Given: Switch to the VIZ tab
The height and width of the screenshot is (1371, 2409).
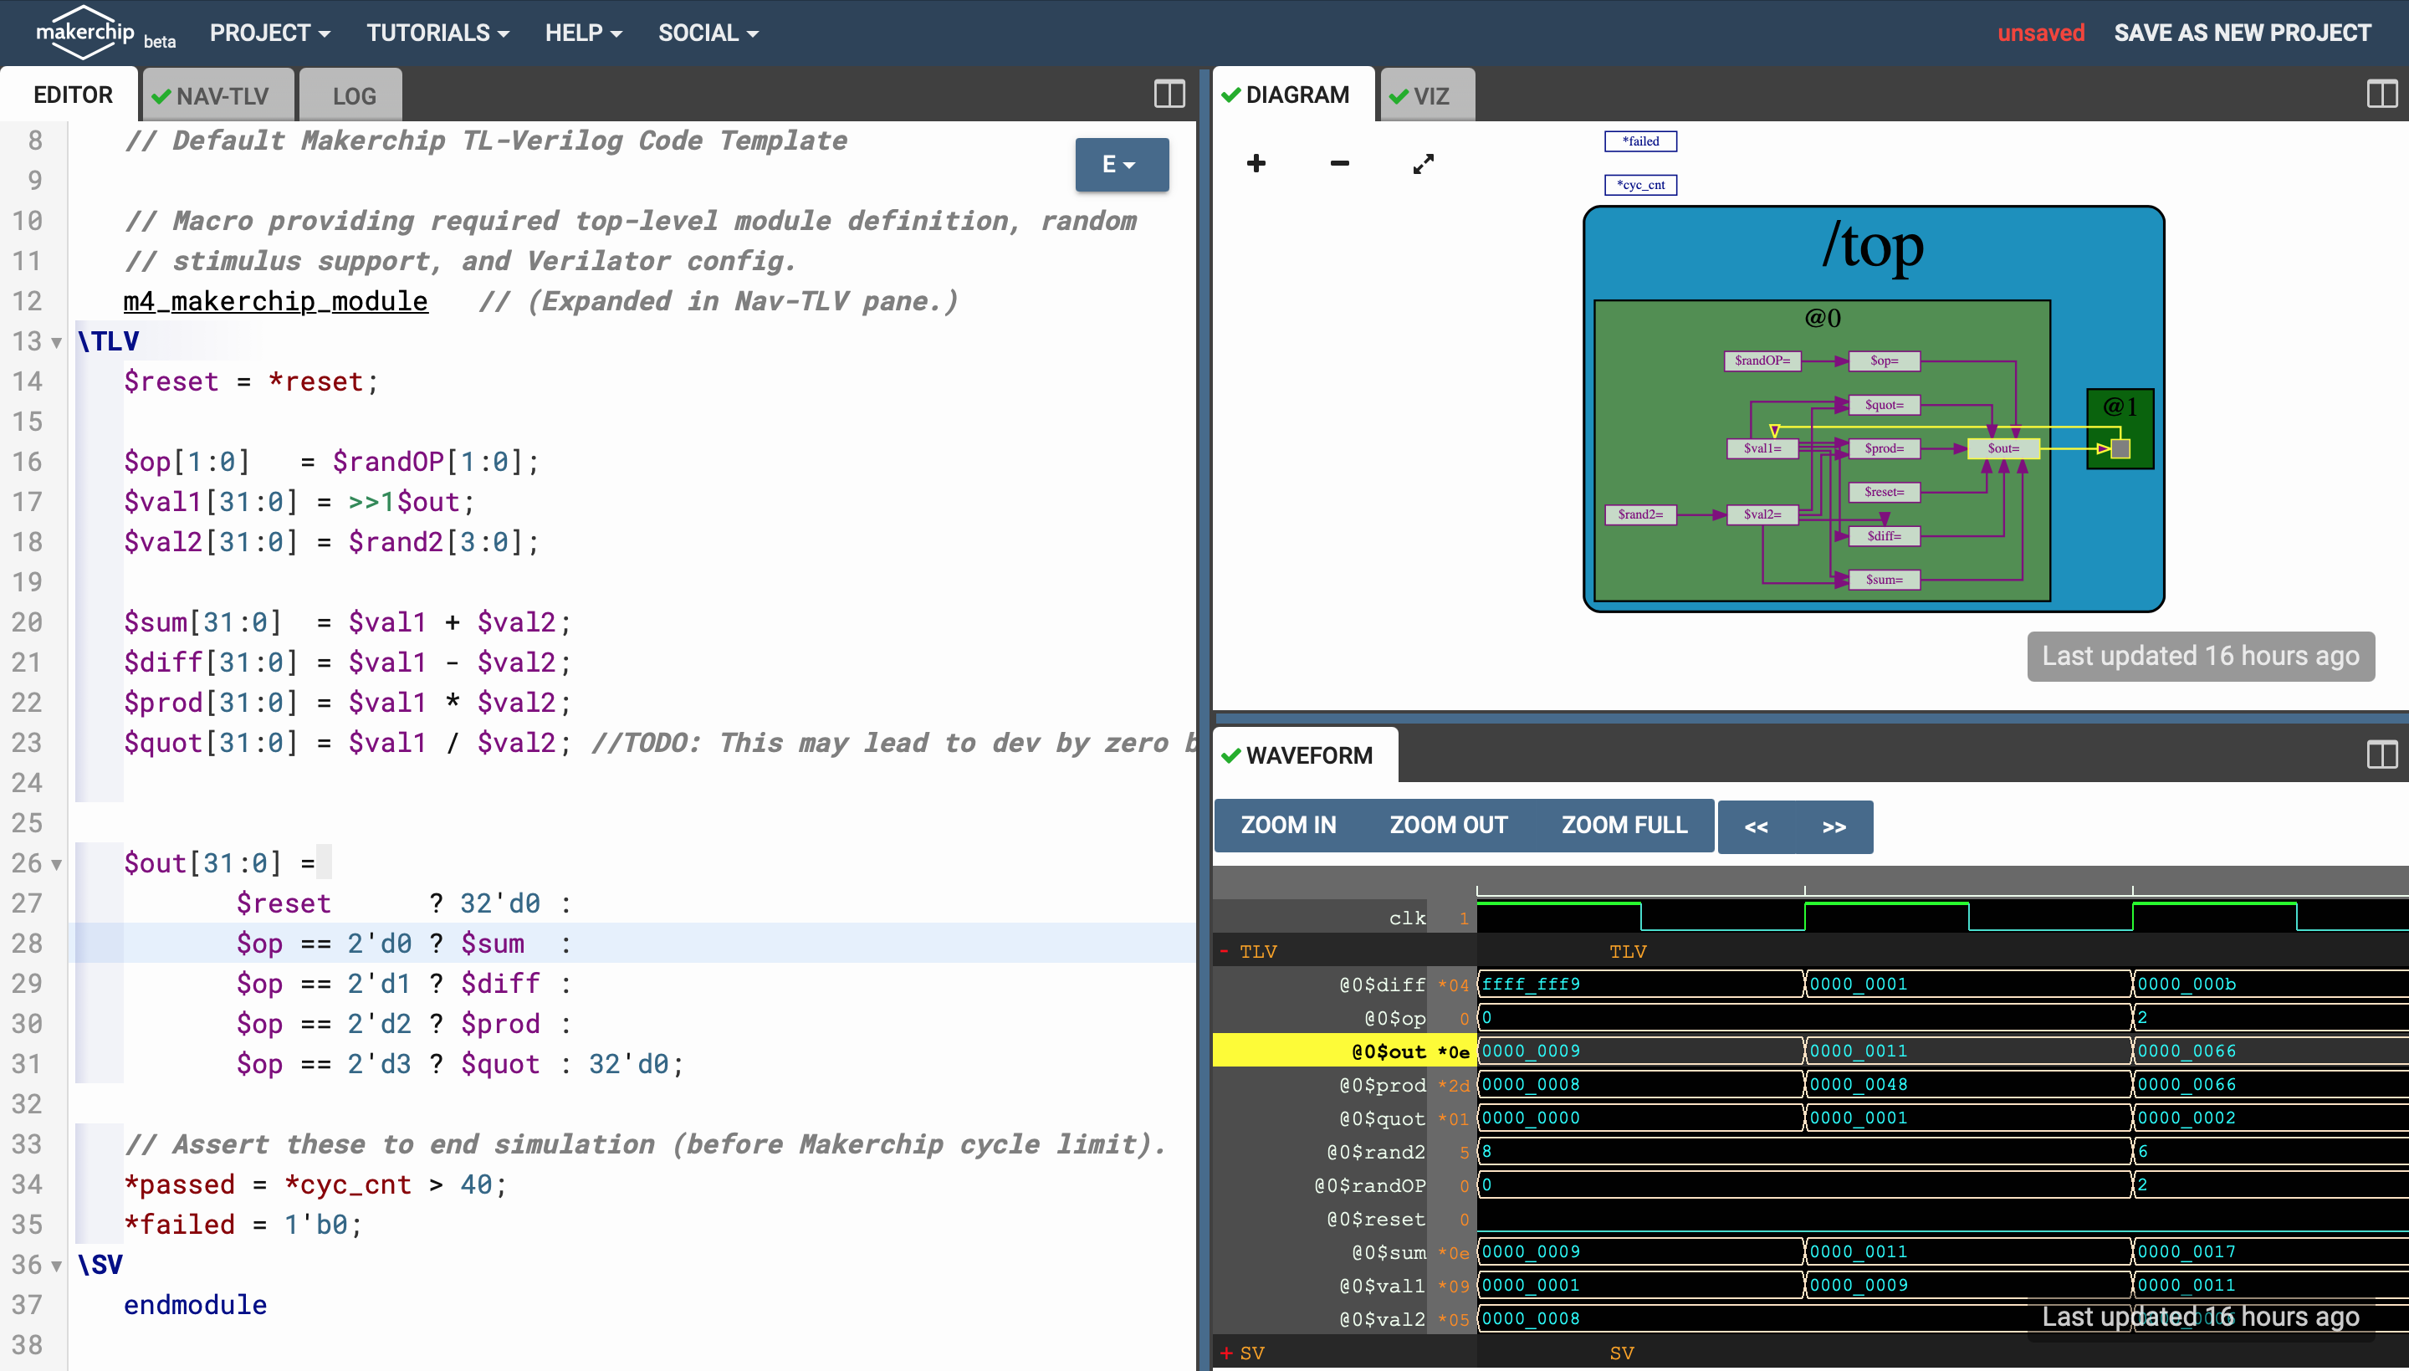Looking at the screenshot, I should click(1428, 95).
